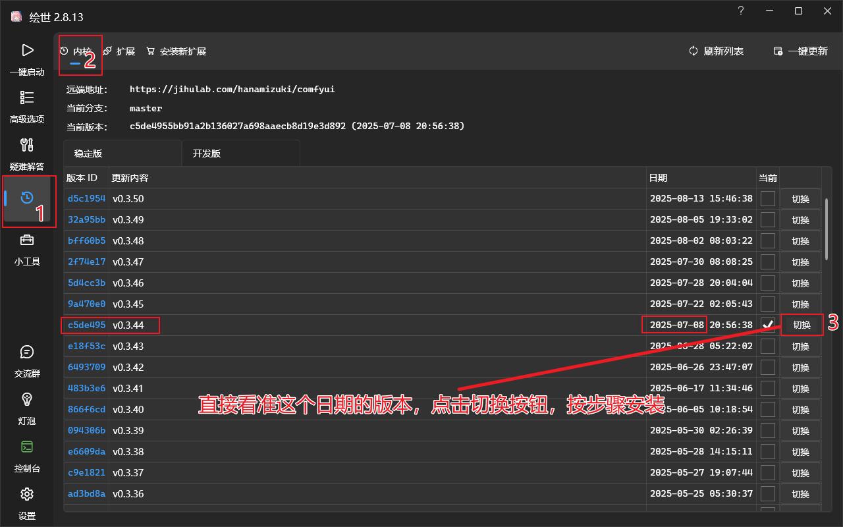Open version ID link d5c1954
The height and width of the screenshot is (527, 843).
click(x=86, y=198)
